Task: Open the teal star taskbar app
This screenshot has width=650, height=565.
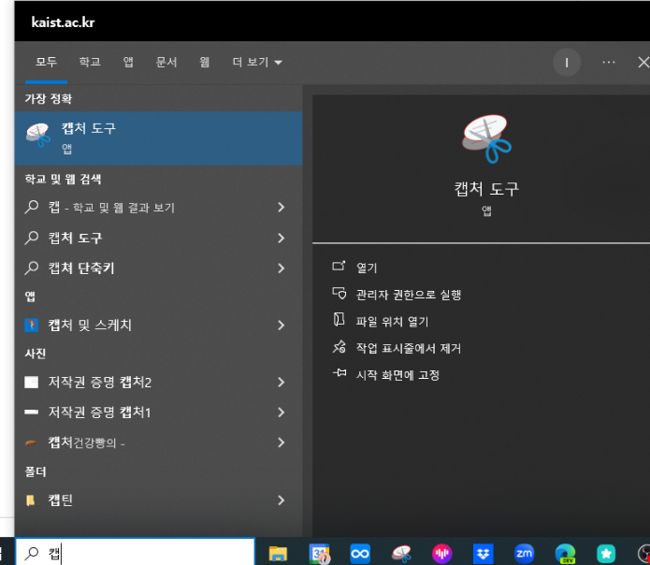Action: (x=606, y=554)
